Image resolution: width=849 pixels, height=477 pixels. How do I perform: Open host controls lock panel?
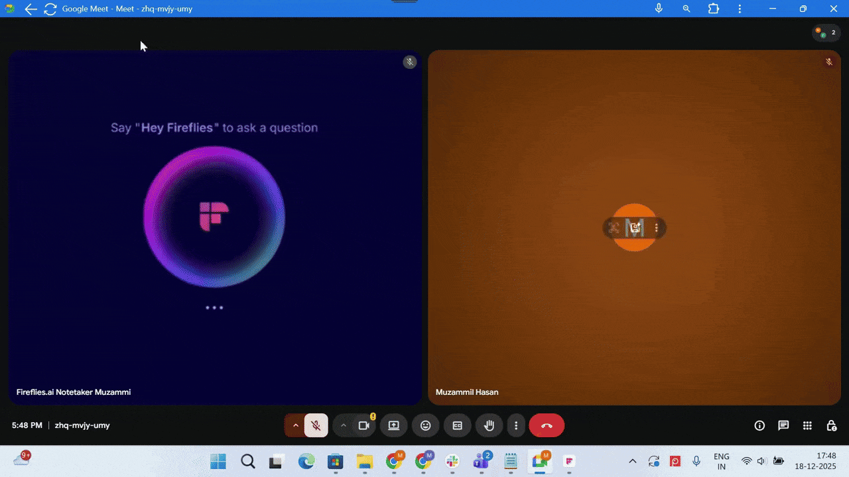(x=831, y=425)
